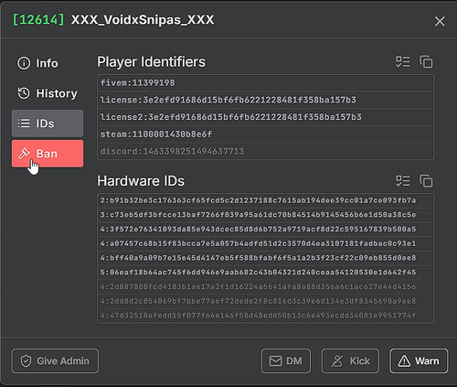Viewport: 457px width, 387px height.
Task: Copy all Player Identifiers
Action: pyautogui.click(x=426, y=62)
